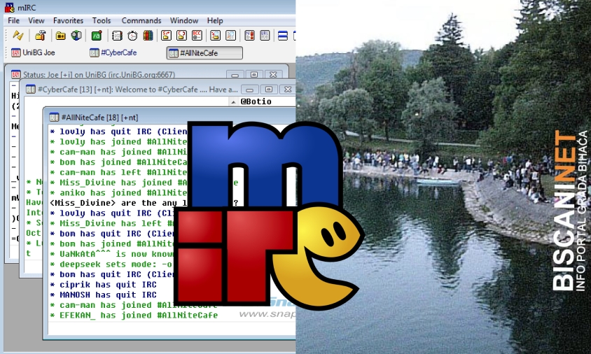Click line "UaNkAtA^^^ is now known"

pyautogui.click(x=111, y=254)
